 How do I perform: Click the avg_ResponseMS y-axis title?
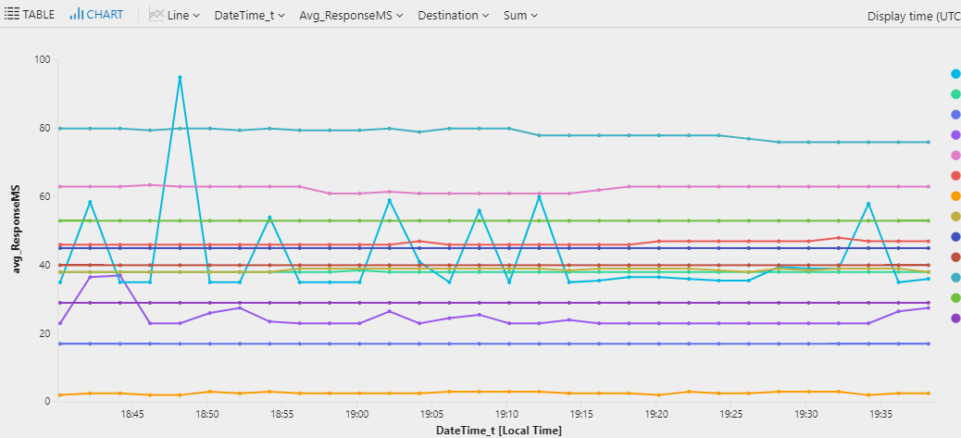pos(18,235)
